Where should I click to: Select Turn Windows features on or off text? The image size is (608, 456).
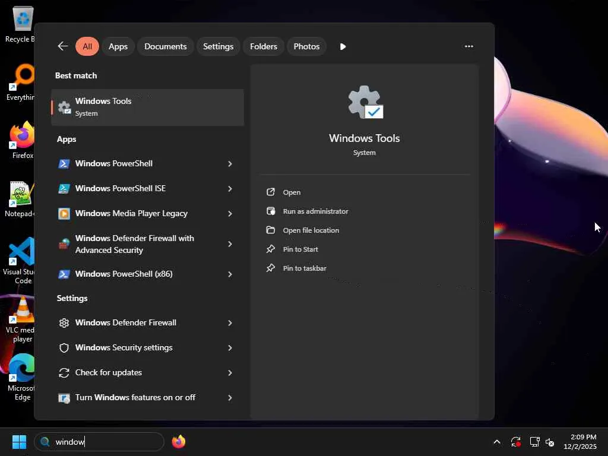tap(135, 397)
